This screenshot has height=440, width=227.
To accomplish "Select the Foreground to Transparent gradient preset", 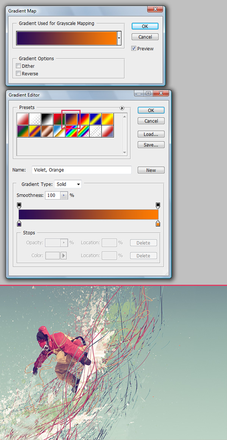I will click(x=35, y=119).
